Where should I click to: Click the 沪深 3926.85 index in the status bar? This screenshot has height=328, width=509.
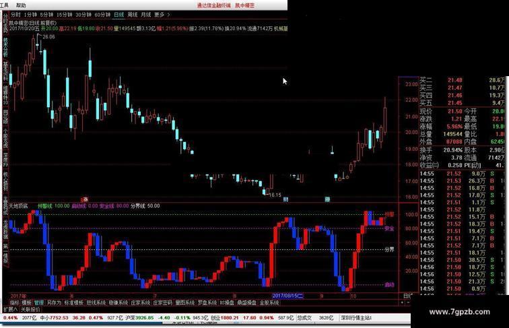coord(139,318)
